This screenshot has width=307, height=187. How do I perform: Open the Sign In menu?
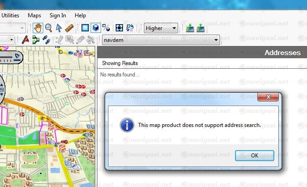point(57,15)
